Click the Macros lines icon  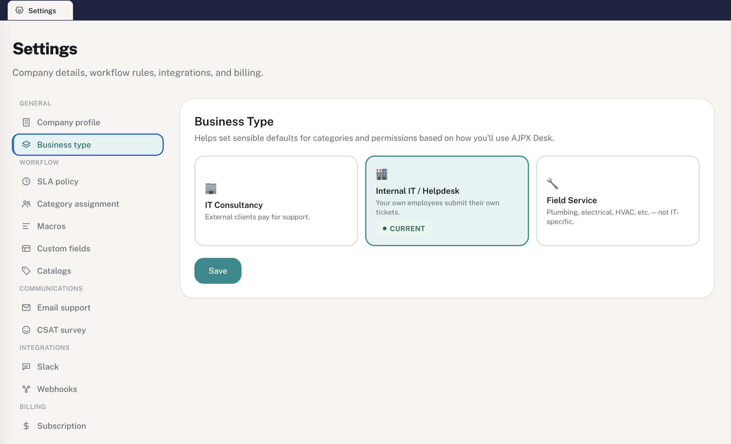26,226
